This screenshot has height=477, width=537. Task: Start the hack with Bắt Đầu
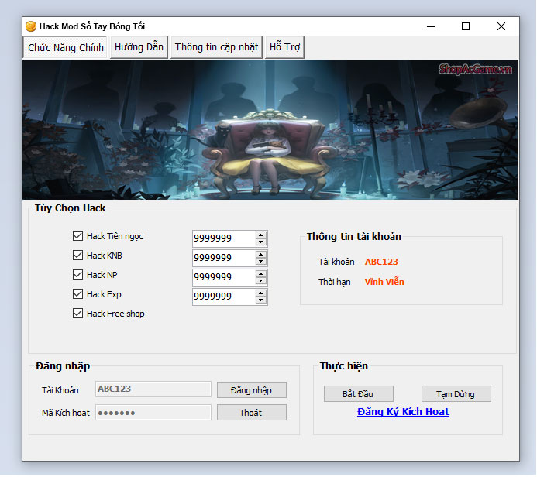point(359,394)
